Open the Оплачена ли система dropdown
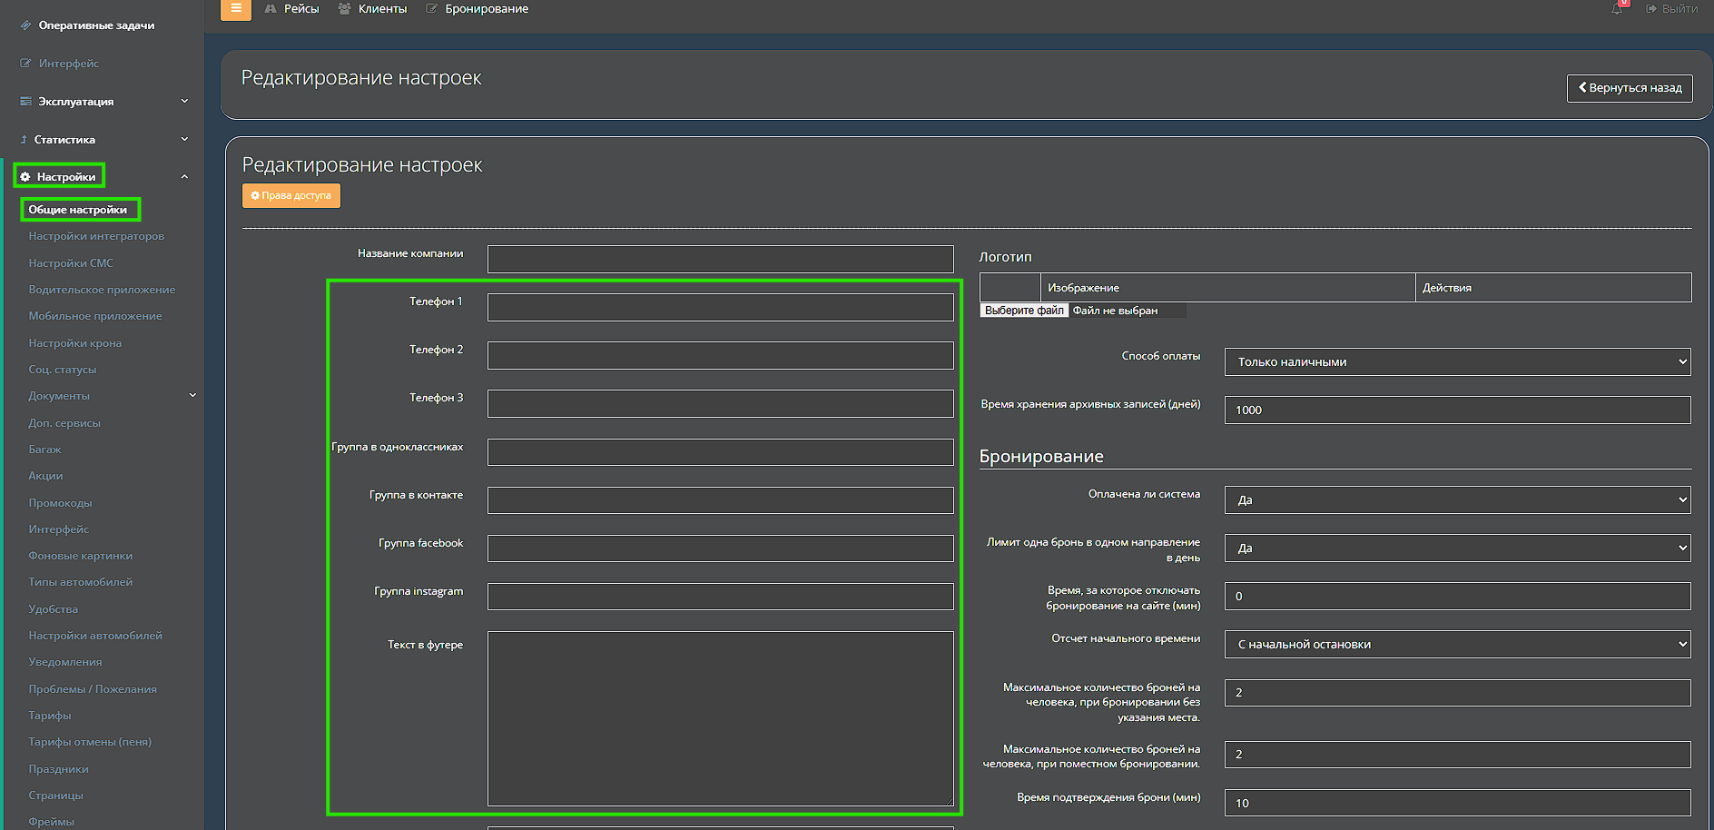1714x830 pixels. click(x=1457, y=499)
